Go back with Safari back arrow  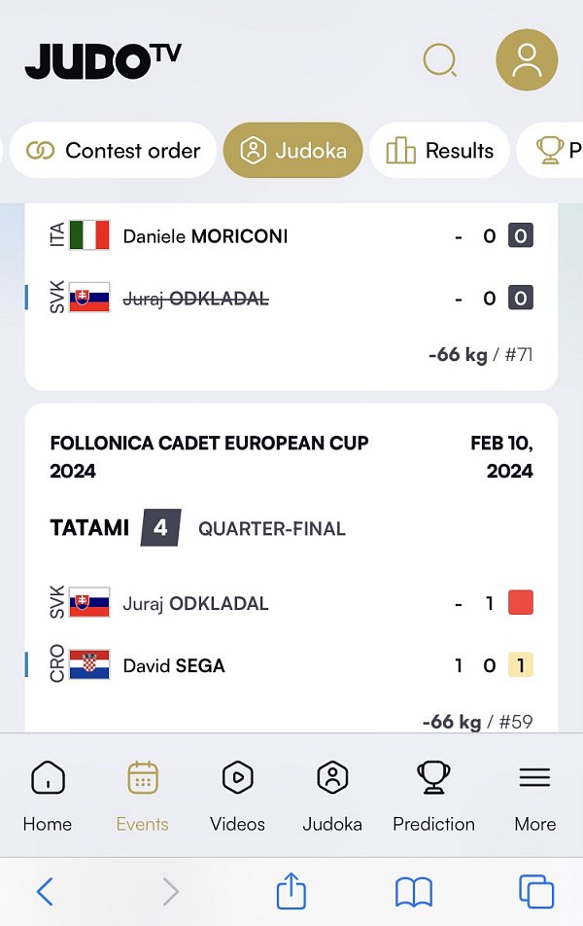point(46,891)
